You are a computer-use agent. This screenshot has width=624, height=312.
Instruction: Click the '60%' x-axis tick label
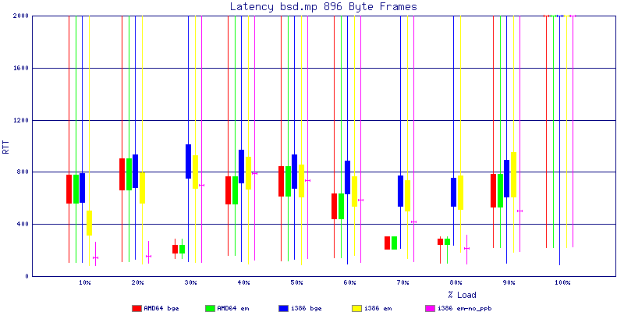tap(349, 282)
